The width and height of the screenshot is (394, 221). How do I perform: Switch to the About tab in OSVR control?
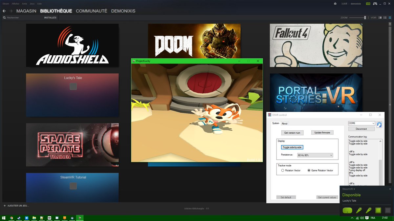[284, 123]
